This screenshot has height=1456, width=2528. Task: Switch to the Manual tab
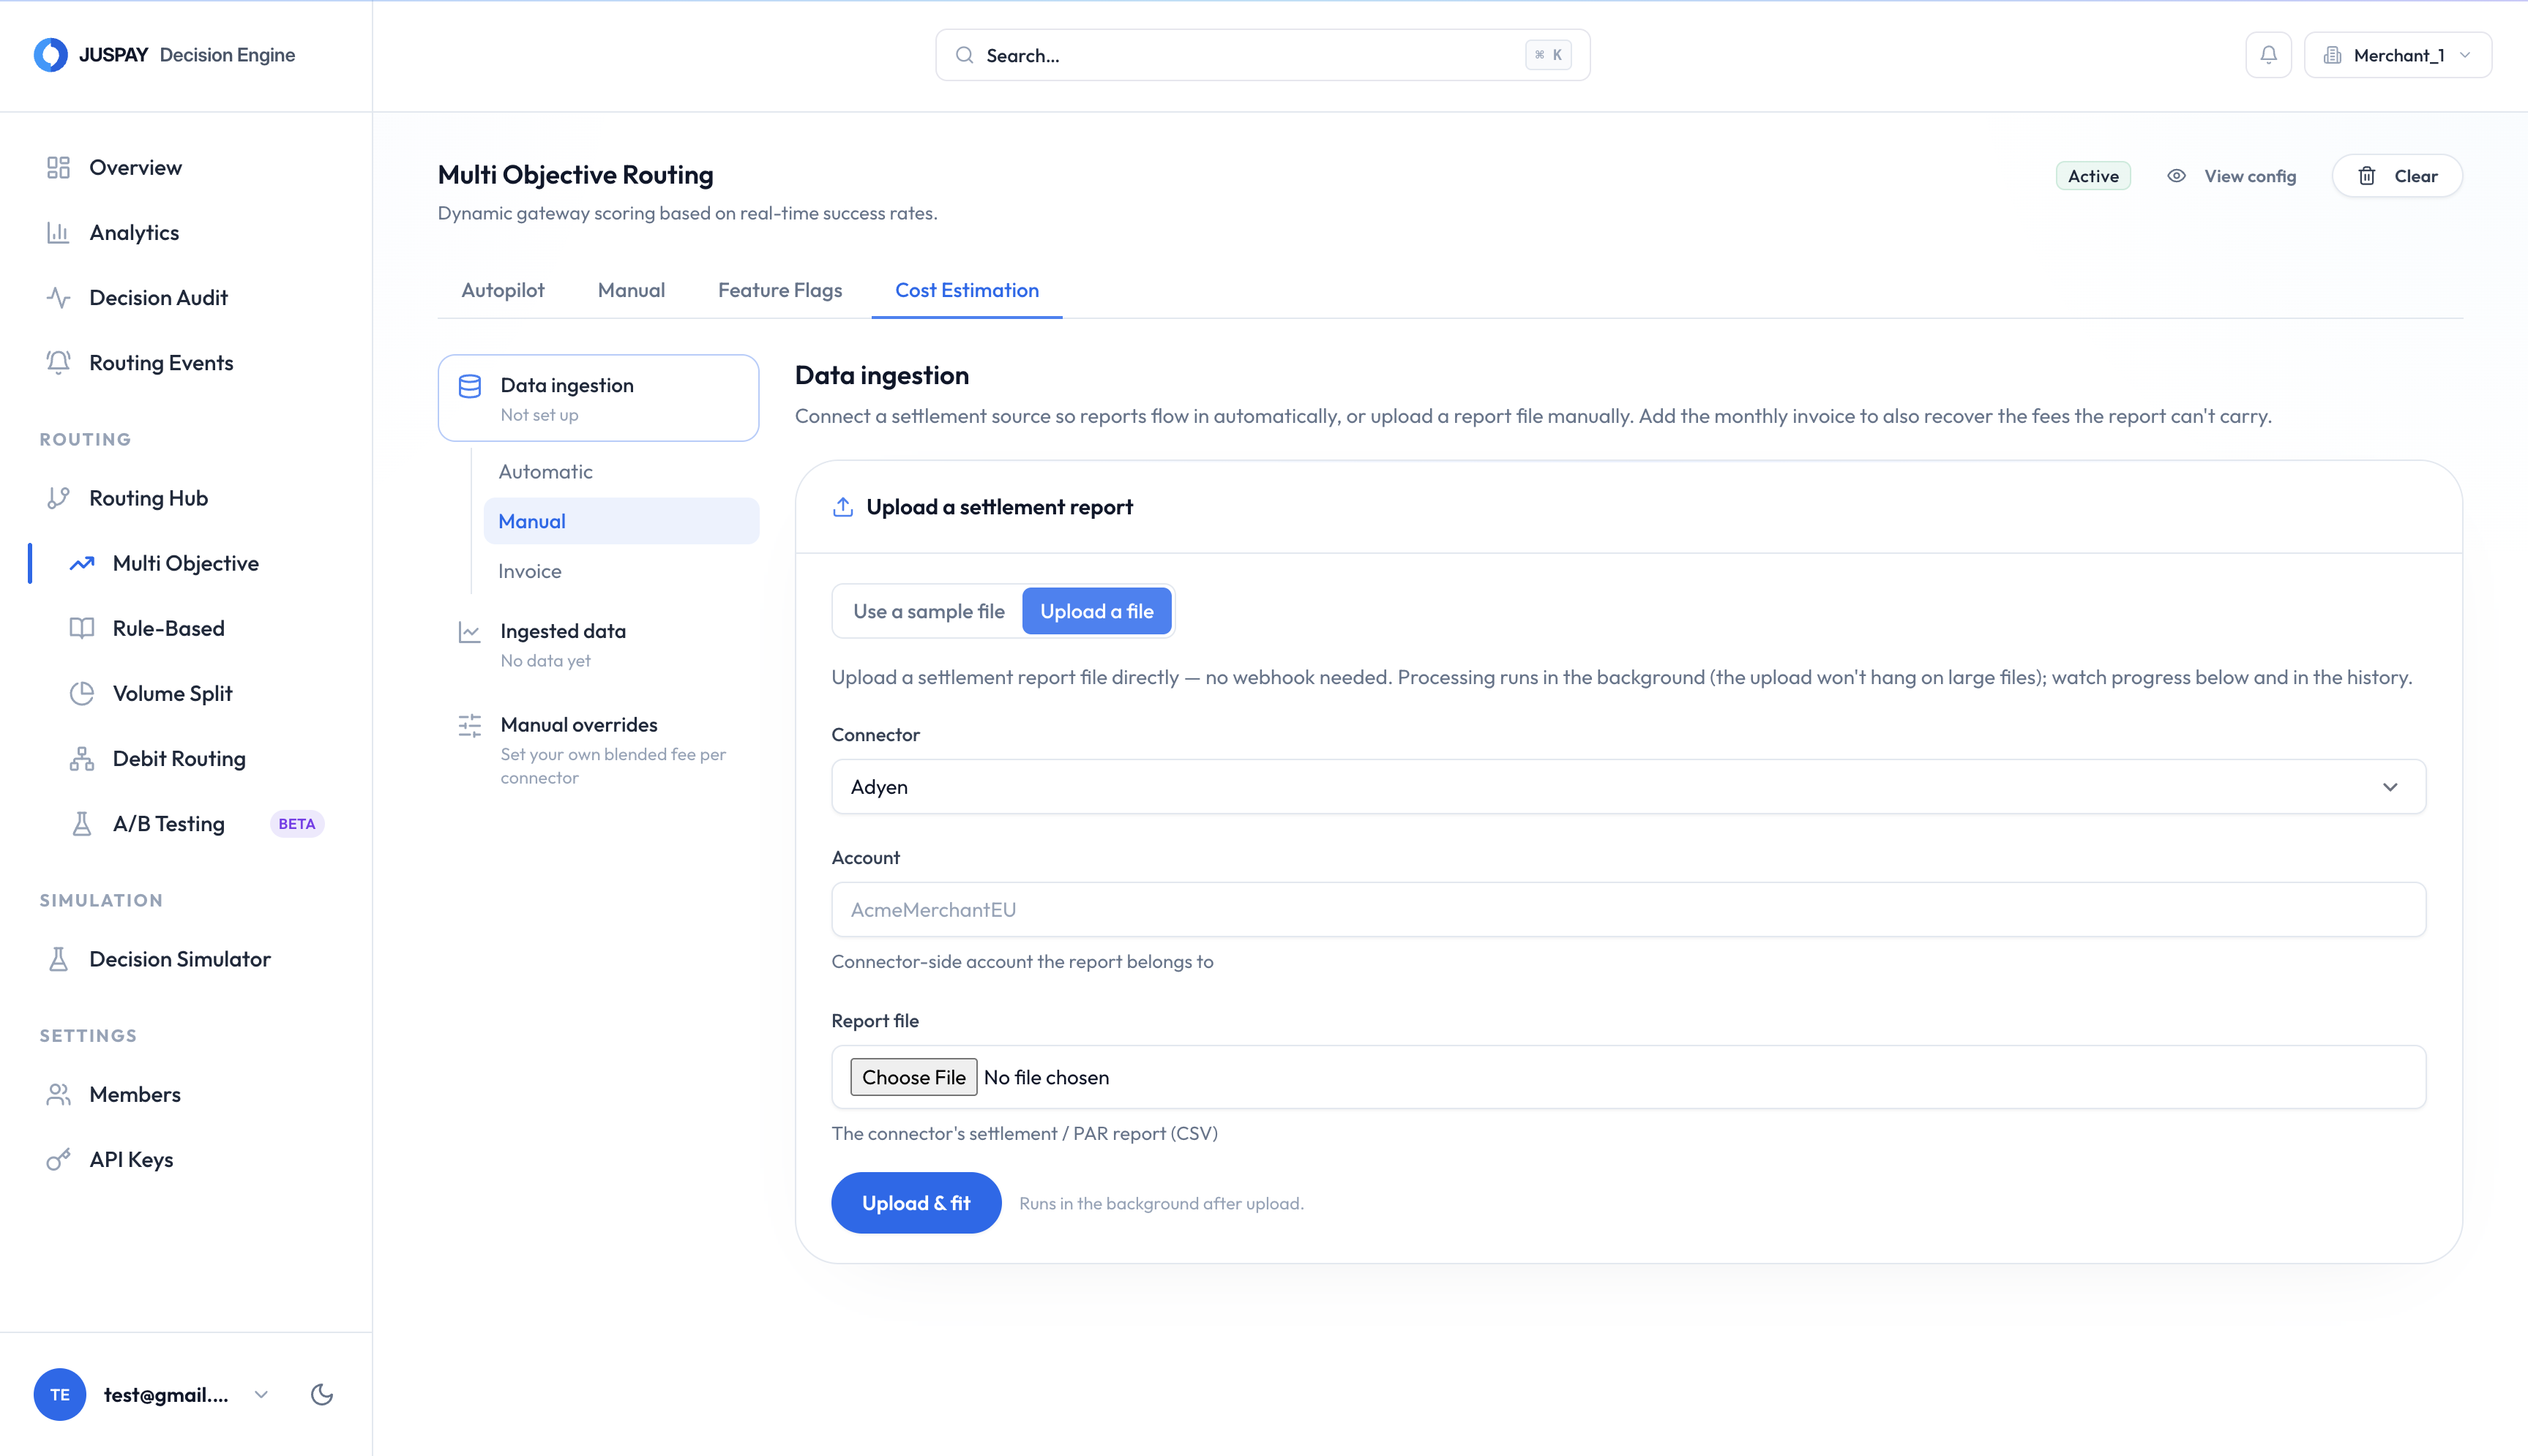point(631,290)
